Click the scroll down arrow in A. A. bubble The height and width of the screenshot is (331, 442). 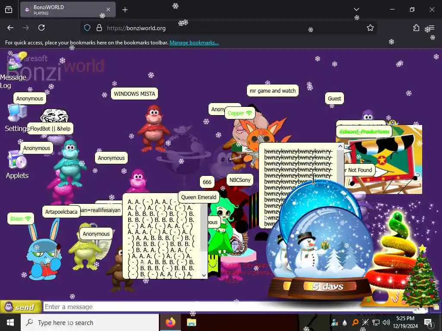204,275
